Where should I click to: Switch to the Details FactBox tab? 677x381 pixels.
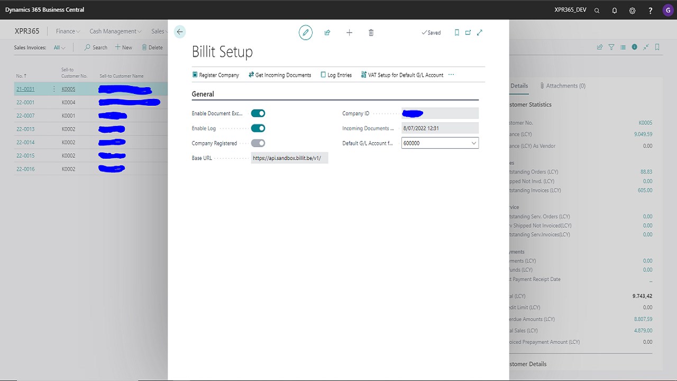click(x=519, y=86)
